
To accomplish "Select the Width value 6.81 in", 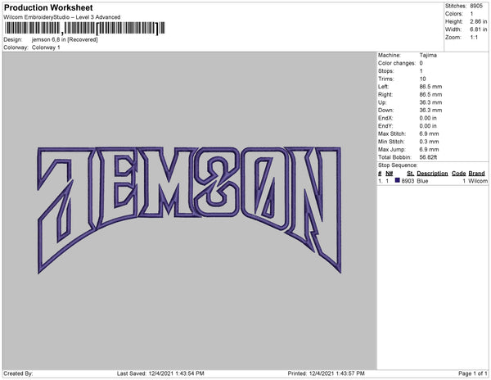I will click(478, 29).
